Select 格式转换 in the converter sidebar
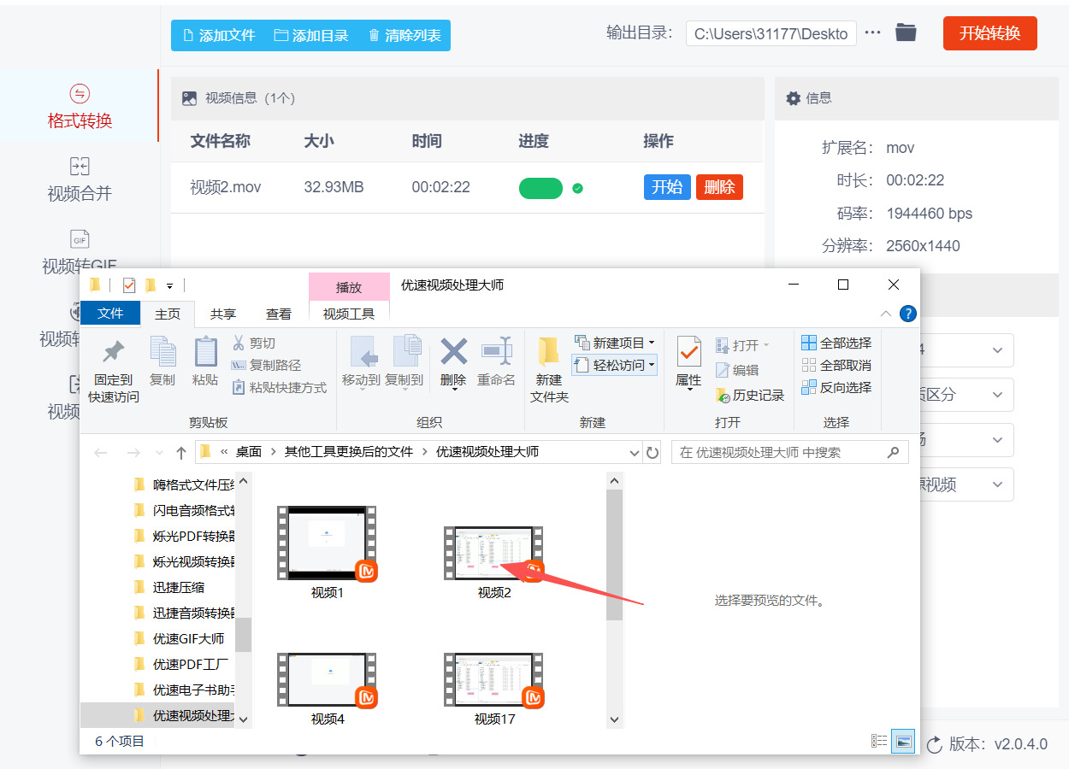Image resolution: width=1069 pixels, height=769 pixels. tap(80, 106)
